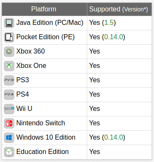The height and width of the screenshot is (162, 154).
Task: Click the Education Edition label text
Action: pyautogui.click(x=43, y=152)
